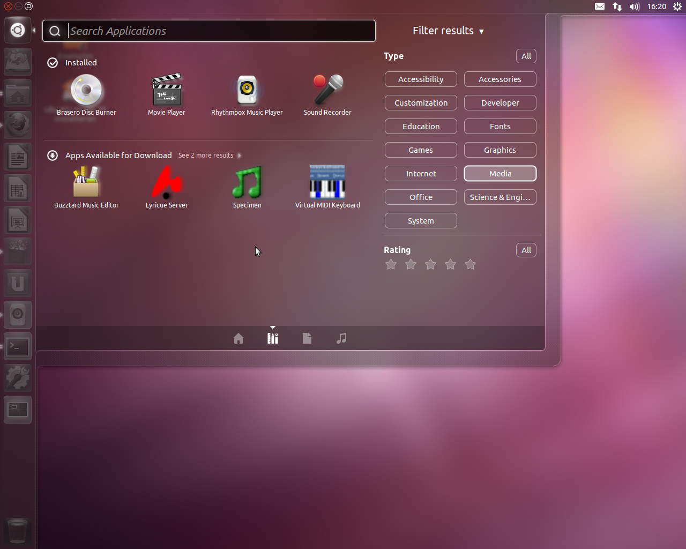This screenshot has height=549, width=686.
Task: Filter results by Education
Action: pos(421,127)
